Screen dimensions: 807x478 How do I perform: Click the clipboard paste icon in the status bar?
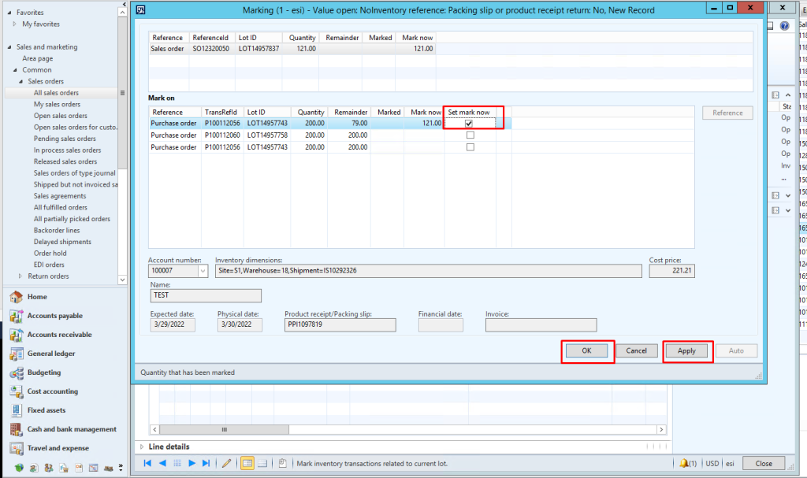(x=283, y=463)
